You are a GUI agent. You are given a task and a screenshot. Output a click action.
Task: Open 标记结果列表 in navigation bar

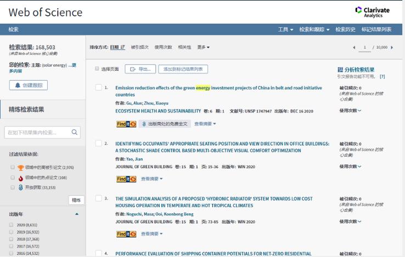[x=376, y=30]
